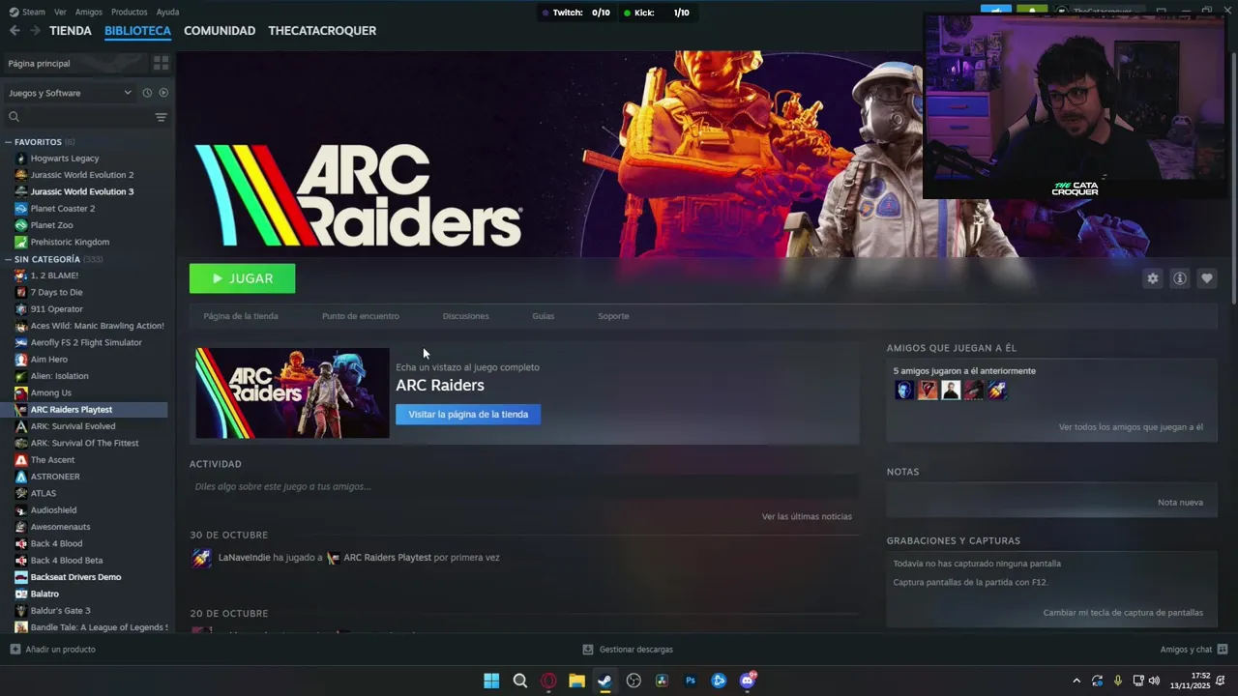Click the recent activity clock filter icon
This screenshot has width=1238, height=696.
(x=147, y=93)
